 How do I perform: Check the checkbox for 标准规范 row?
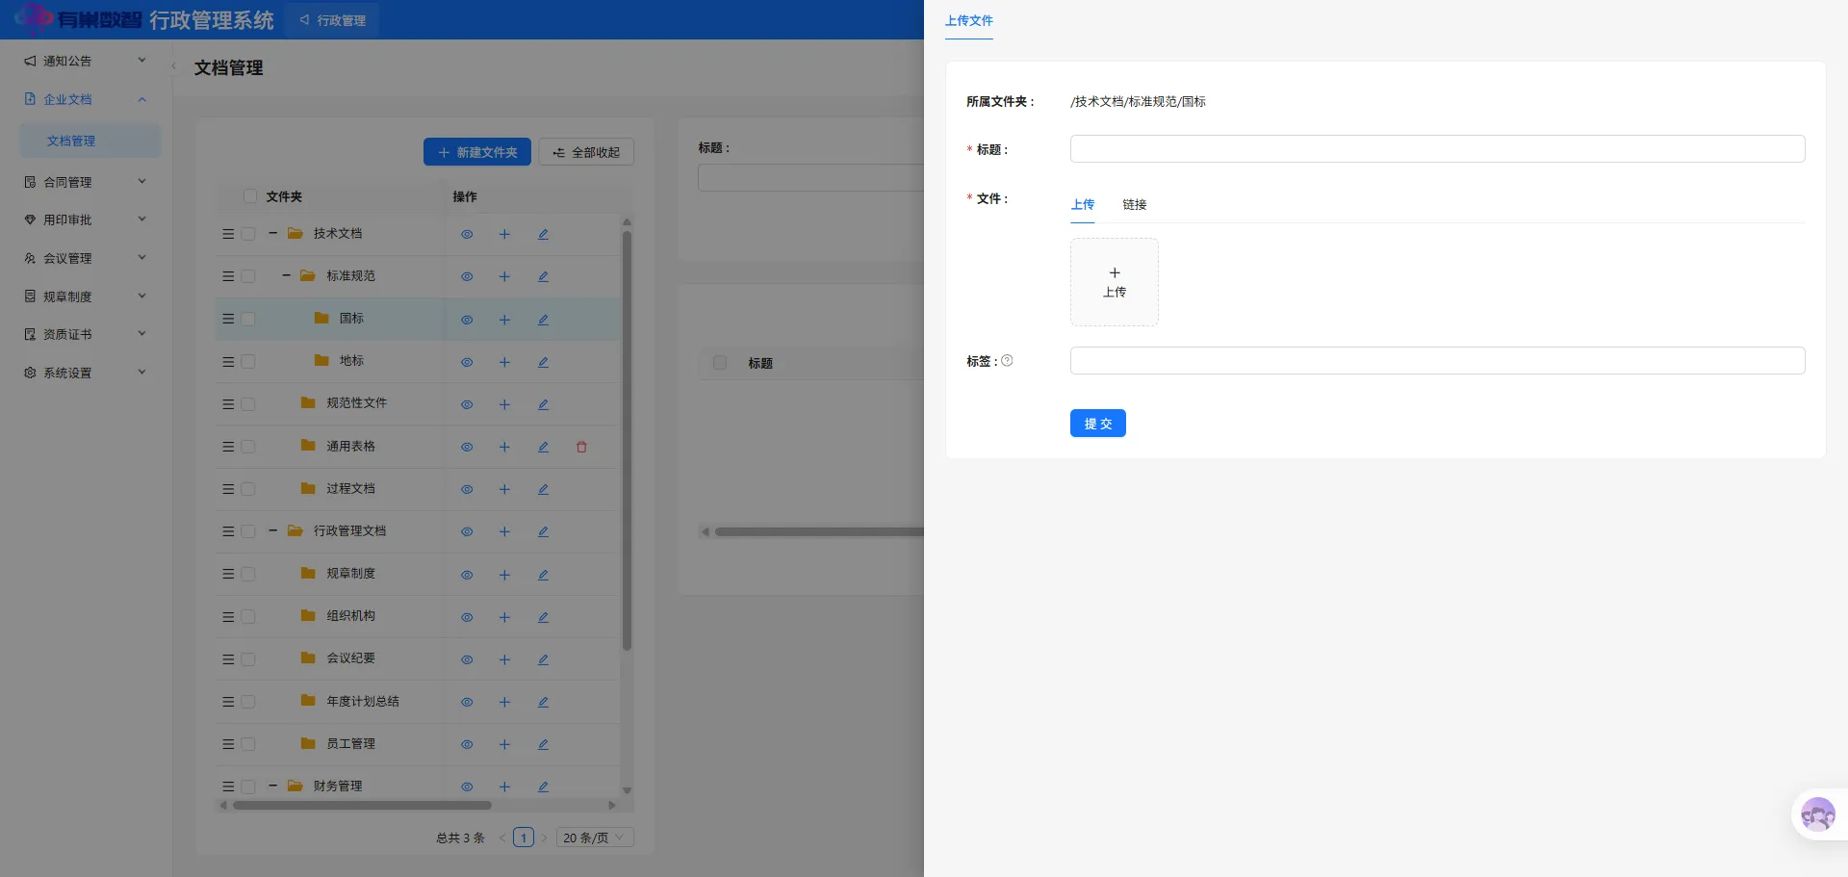click(x=248, y=276)
